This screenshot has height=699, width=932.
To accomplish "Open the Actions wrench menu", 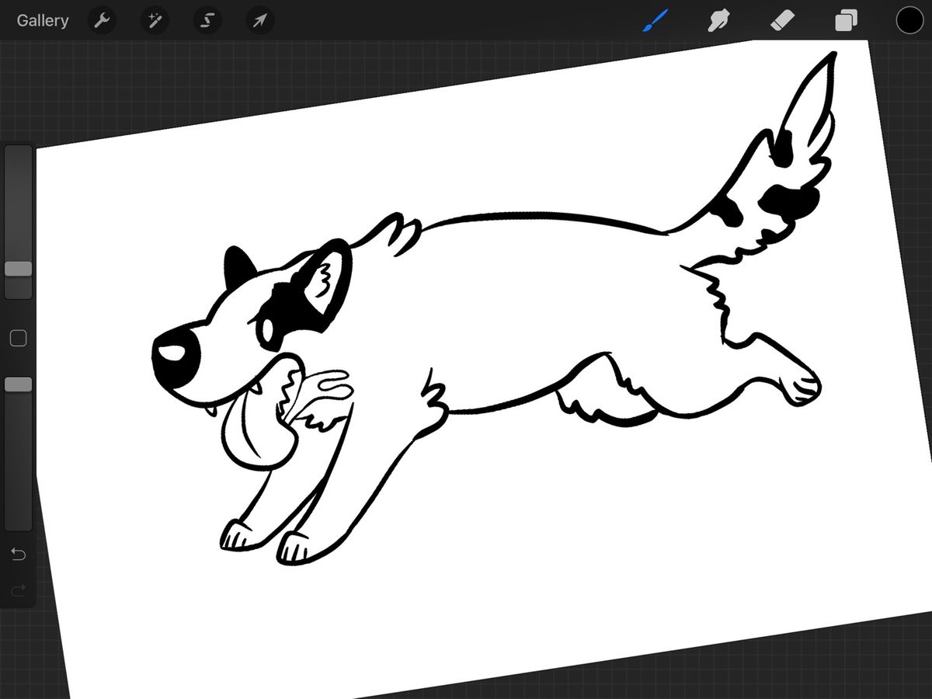I will [x=102, y=20].
